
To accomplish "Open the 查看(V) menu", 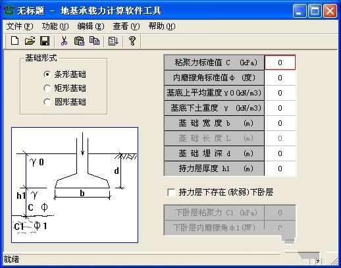I will point(126,26).
